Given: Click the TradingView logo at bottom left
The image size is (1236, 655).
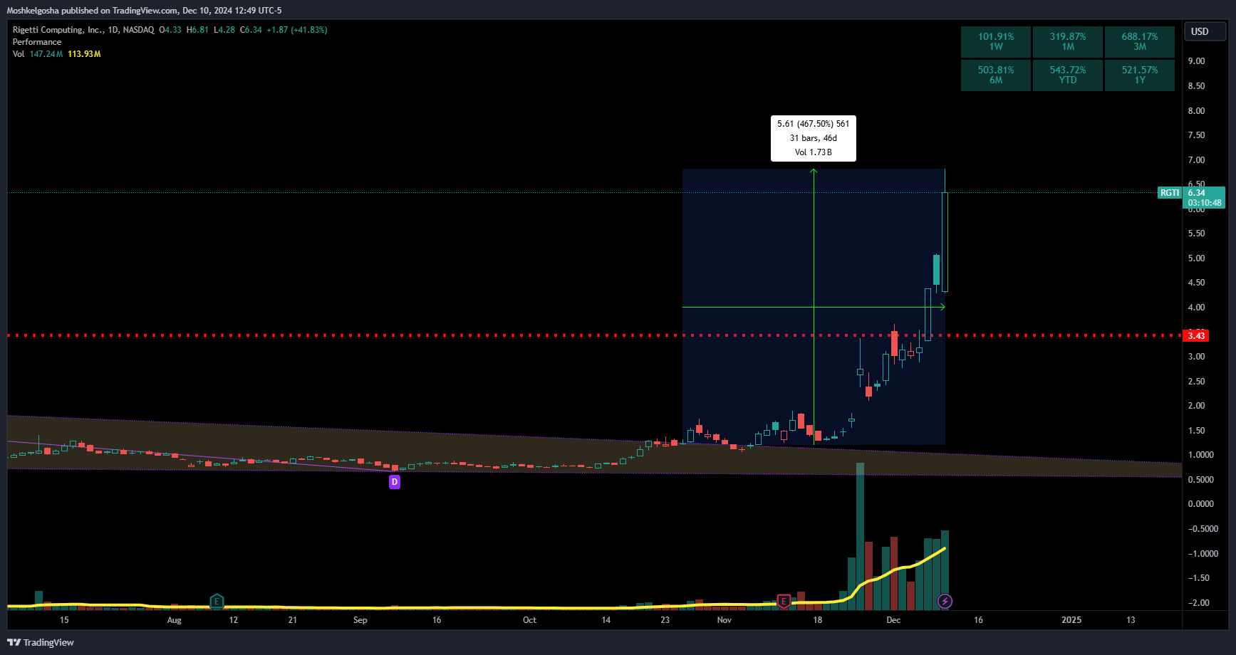Looking at the screenshot, I should 41,642.
